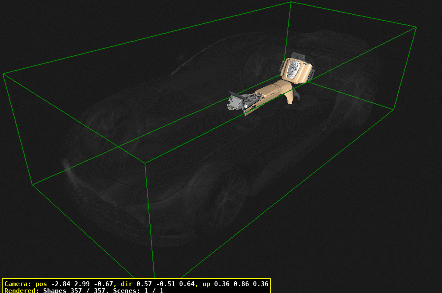Viewport: 442px width, 293px height.
Task: Click the top-right corner of green bounding box
Action: (416, 27)
